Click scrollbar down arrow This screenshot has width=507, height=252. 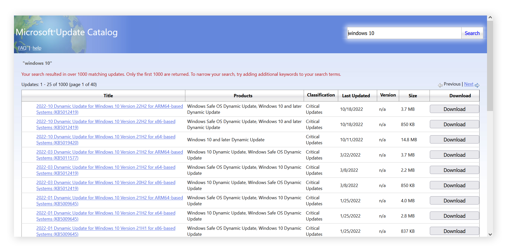click(x=490, y=234)
